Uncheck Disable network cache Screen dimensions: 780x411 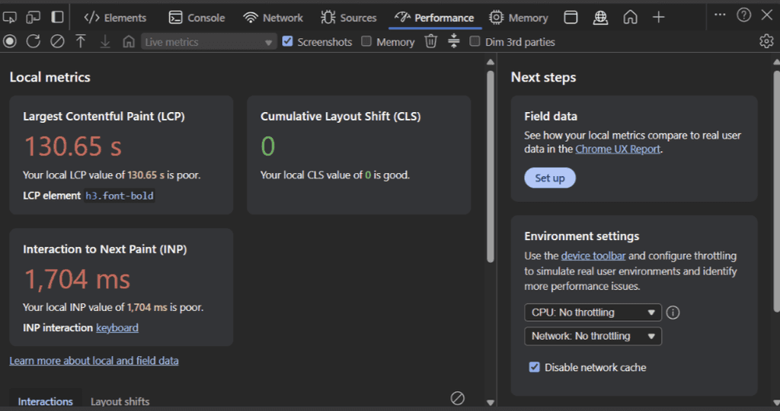[x=535, y=368]
